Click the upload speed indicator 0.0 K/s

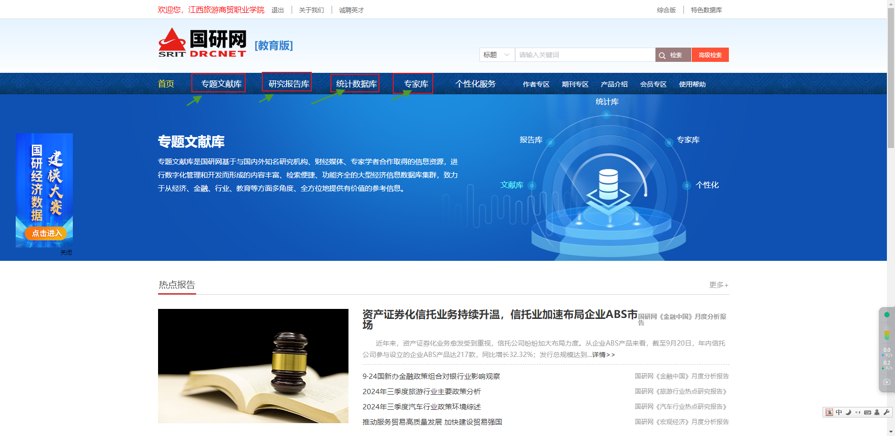[887, 352]
